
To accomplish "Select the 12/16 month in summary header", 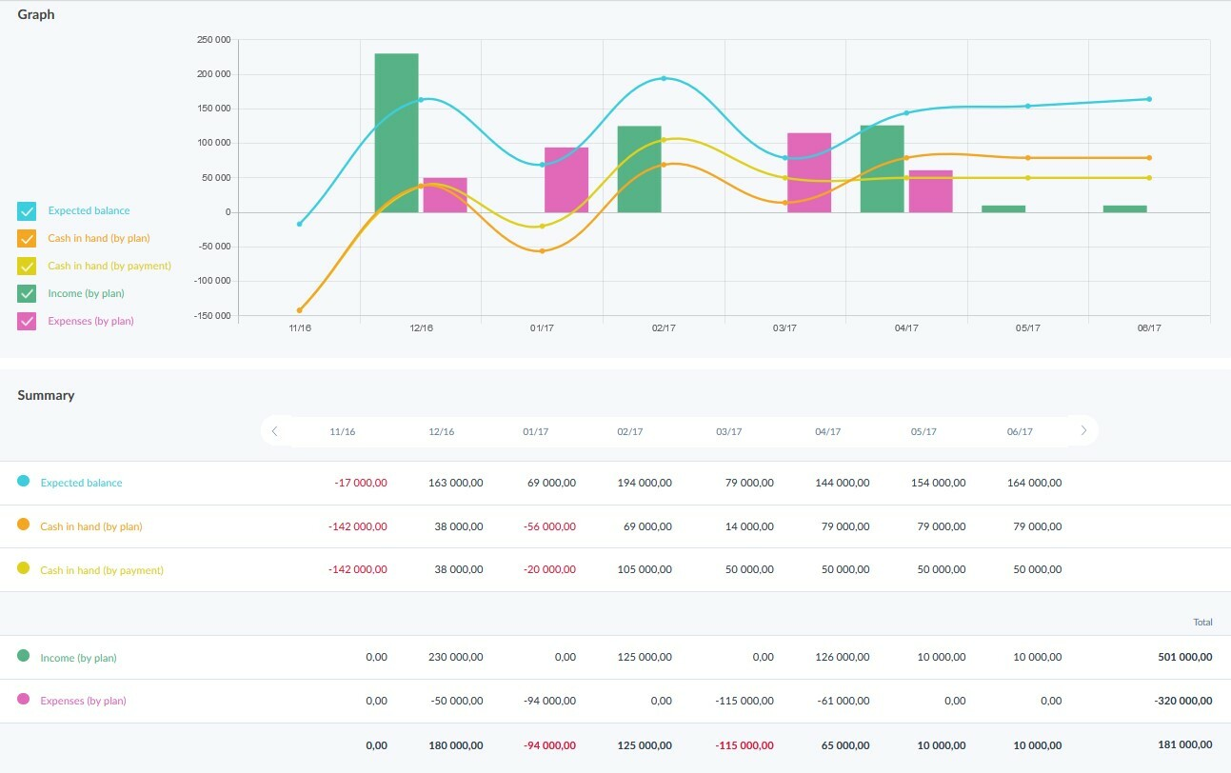I will [x=441, y=432].
